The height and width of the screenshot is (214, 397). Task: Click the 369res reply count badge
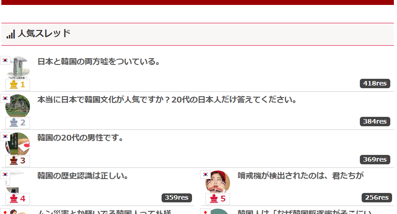point(375,159)
